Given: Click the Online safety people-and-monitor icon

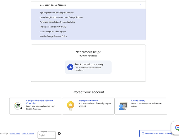Looking at the screenshot, I should point(123,106).
